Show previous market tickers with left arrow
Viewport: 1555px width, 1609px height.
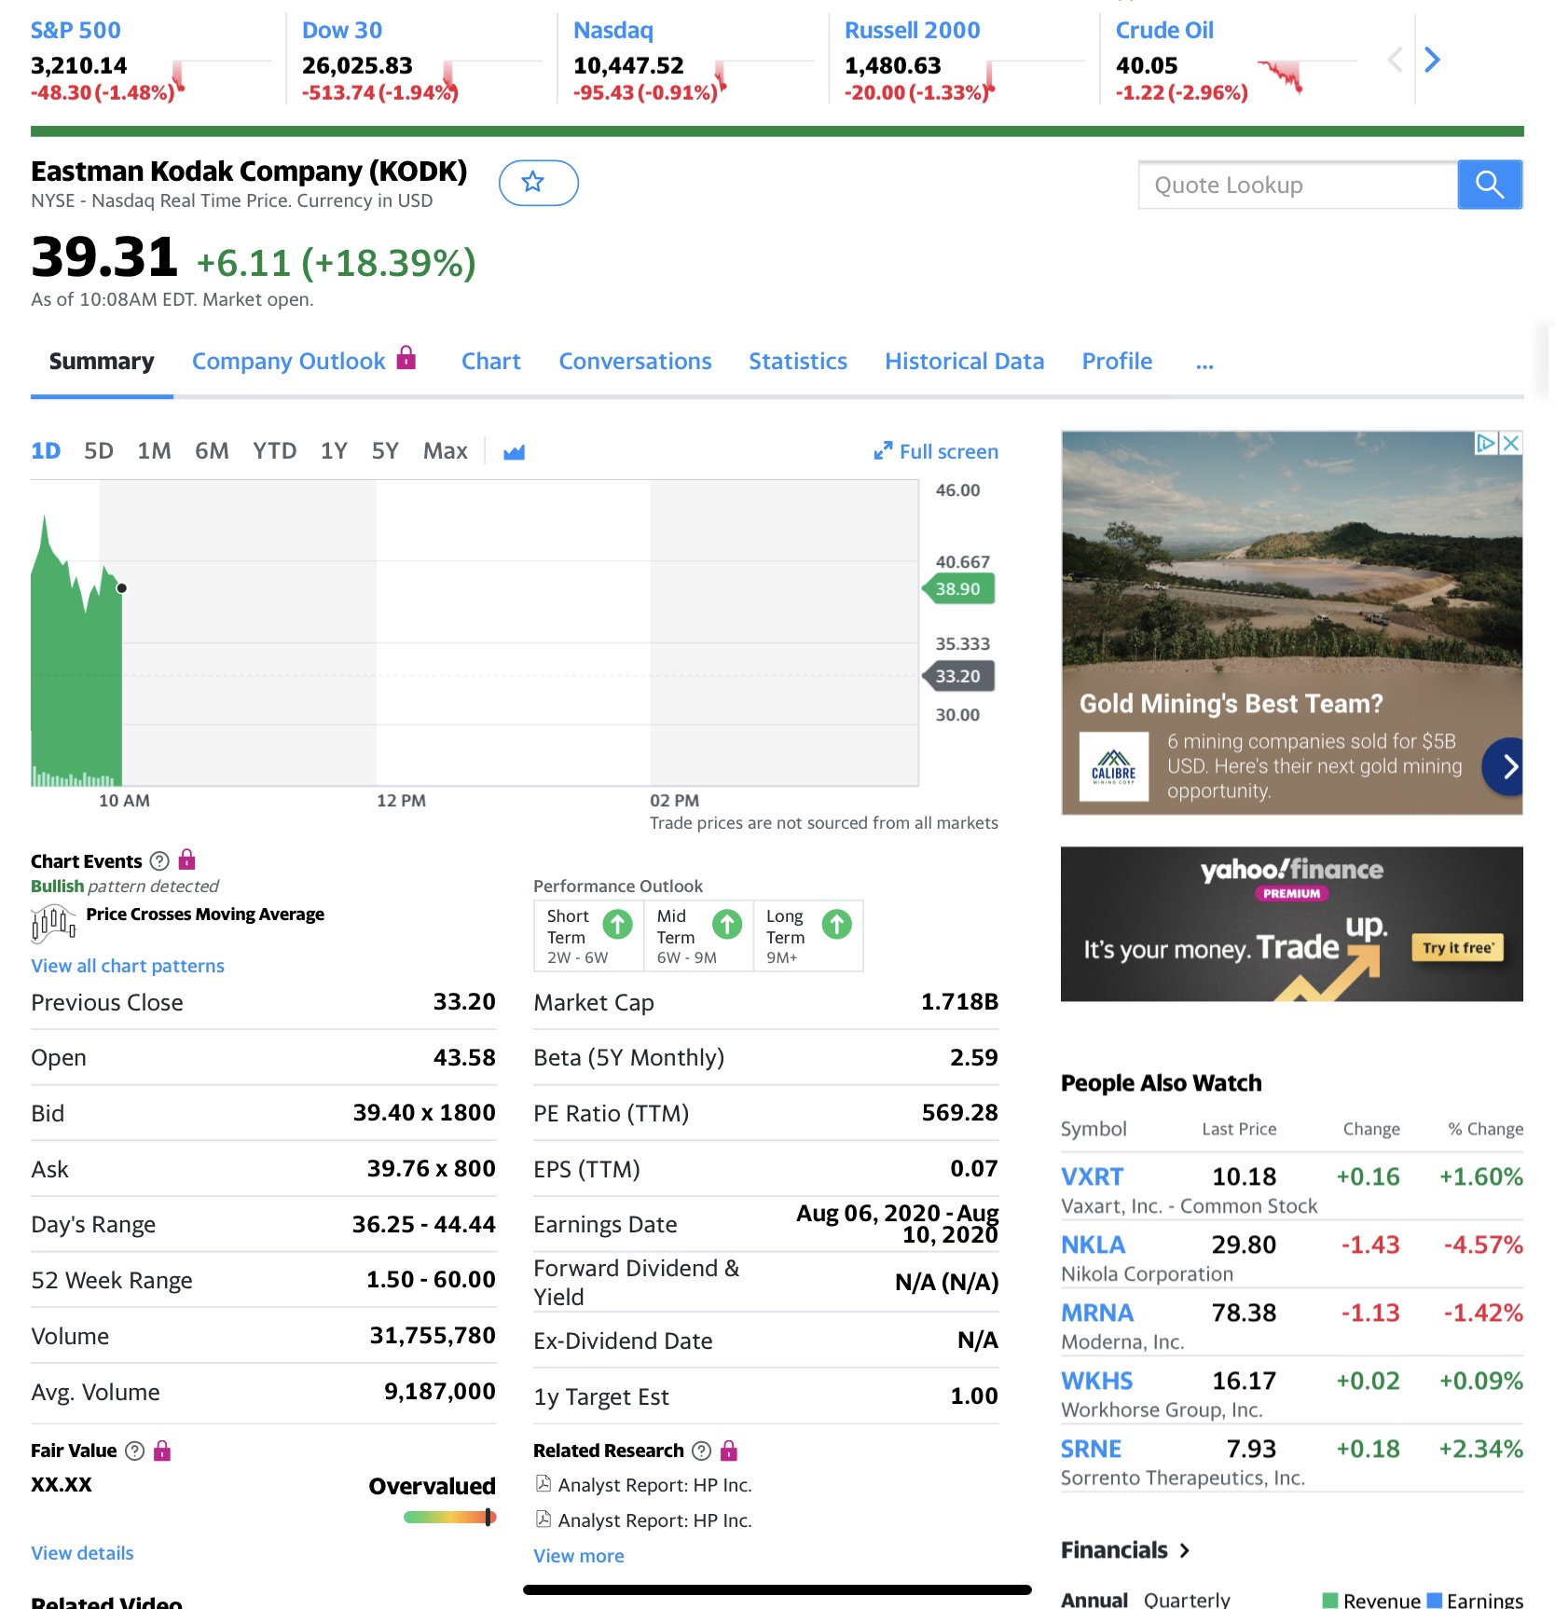(1396, 61)
